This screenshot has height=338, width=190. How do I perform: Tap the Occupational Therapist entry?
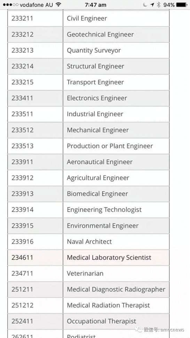[102, 321]
